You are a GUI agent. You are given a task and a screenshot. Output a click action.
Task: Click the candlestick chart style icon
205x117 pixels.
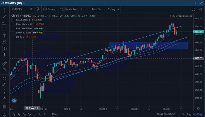point(38,9)
